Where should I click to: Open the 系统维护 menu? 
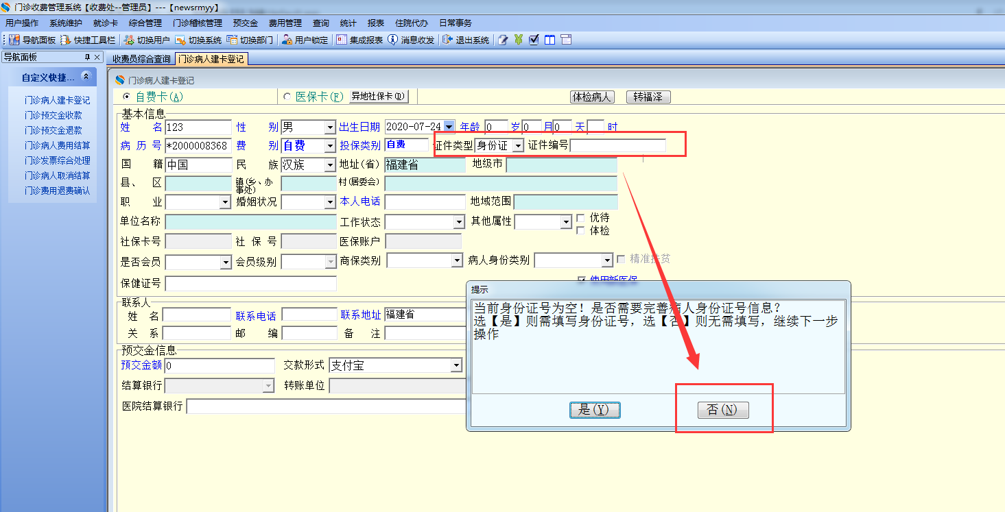tap(65, 23)
